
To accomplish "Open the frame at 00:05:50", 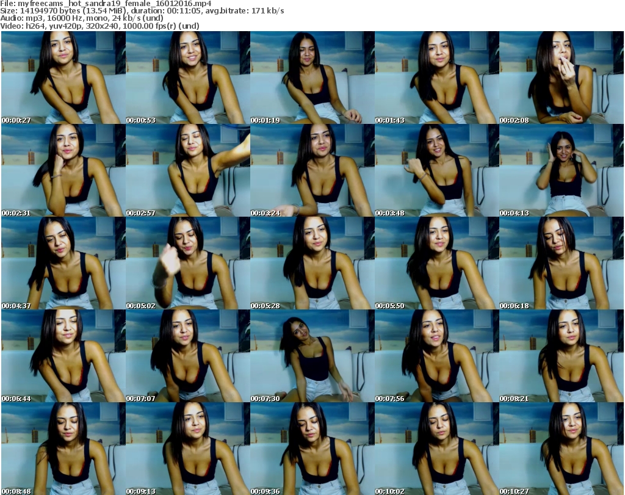I will point(437,263).
